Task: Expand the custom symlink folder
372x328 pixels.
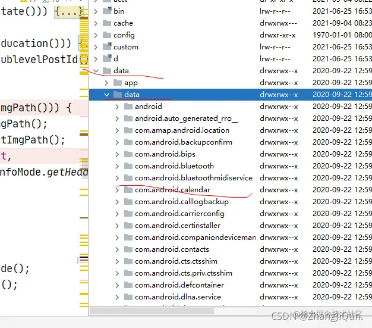Action: pyautogui.click(x=96, y=47)
